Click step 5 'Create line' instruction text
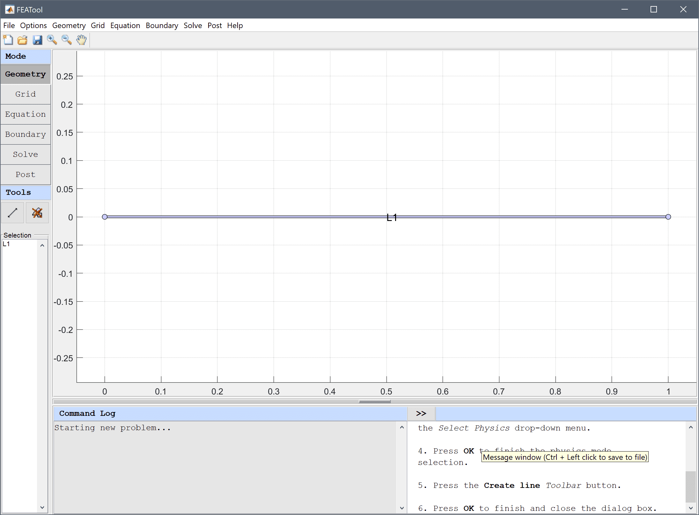This screenshot has width=699, height=515. (x=512, y=485)
